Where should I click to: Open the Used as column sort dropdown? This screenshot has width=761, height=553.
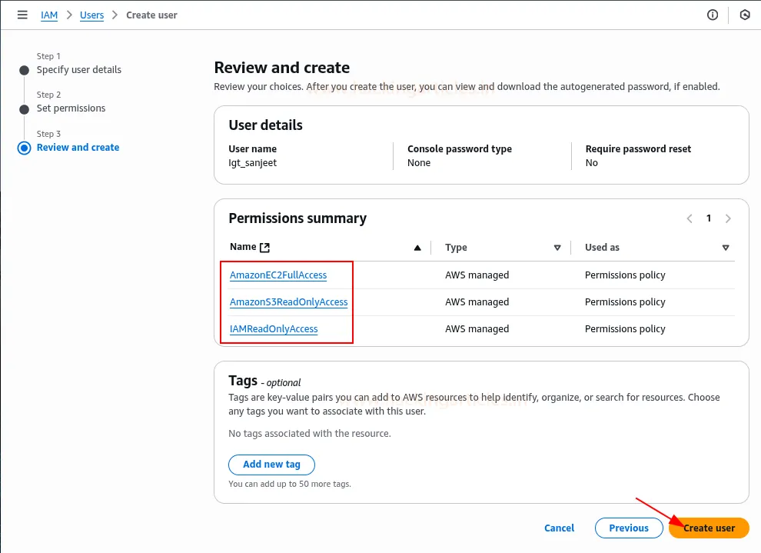[x=726, y=248]
